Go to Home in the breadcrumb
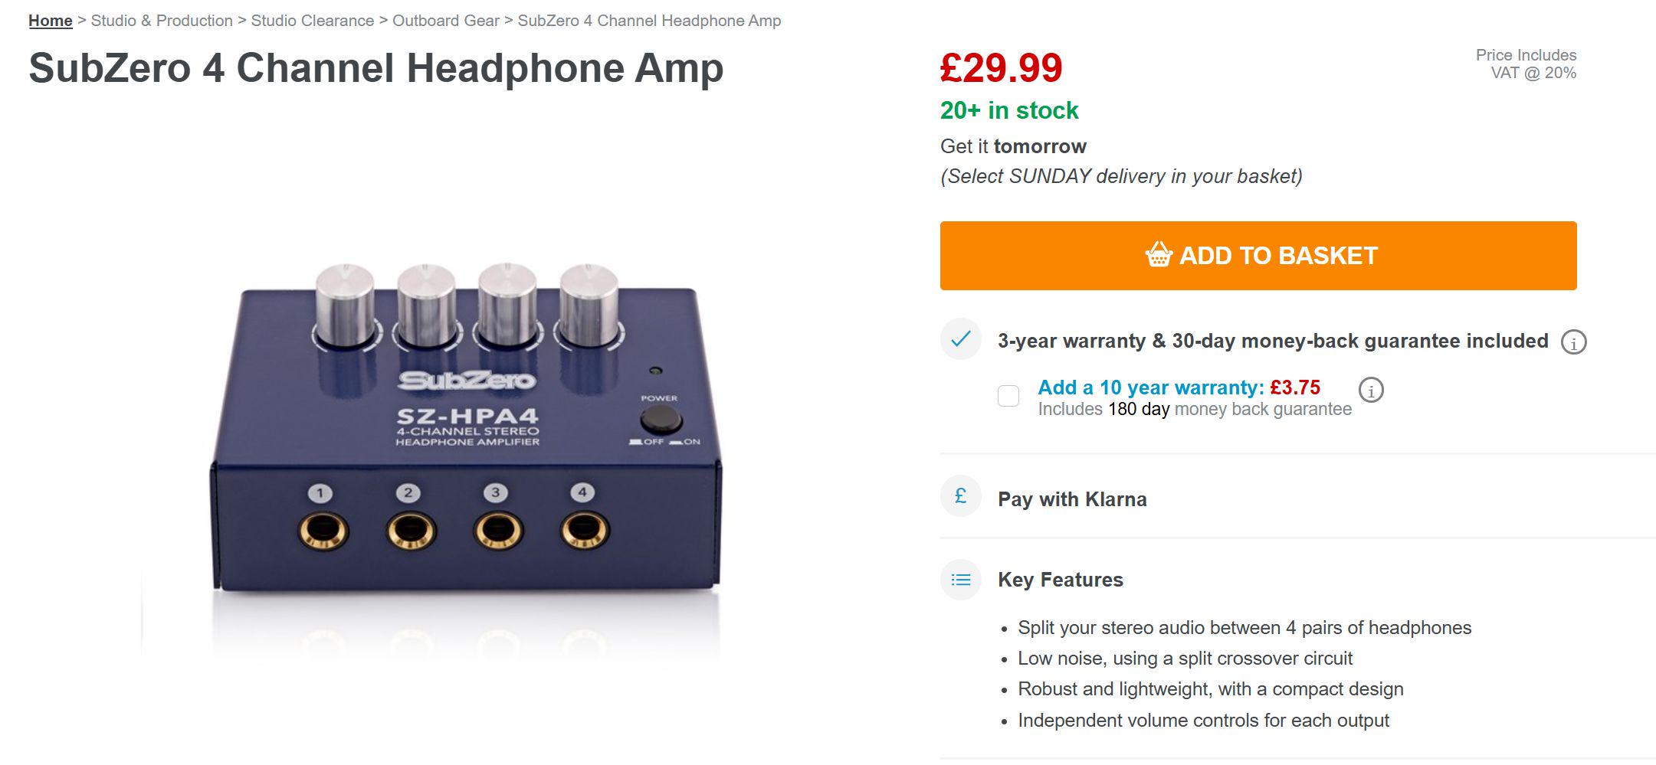Image resolution: width=1656 pixels, height=765 pixels. (x=51, y=21)
